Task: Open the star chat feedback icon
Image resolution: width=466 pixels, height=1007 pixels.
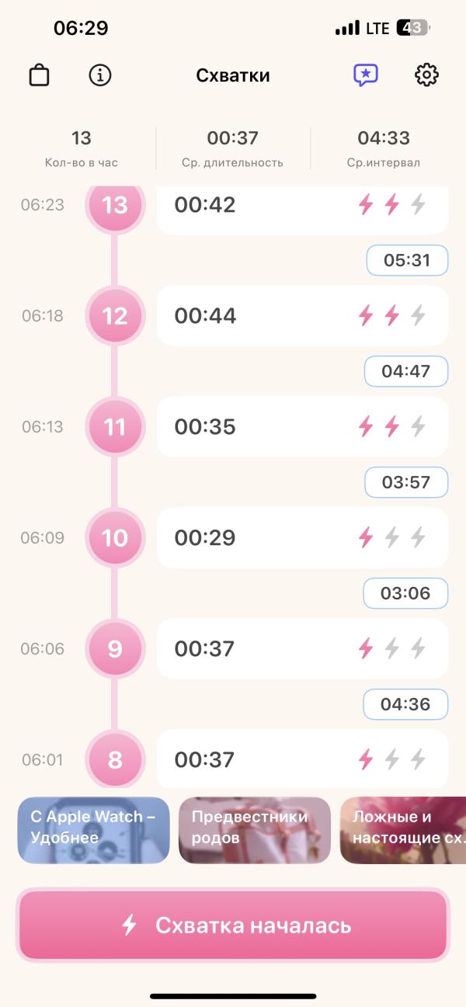Action: click(365, 75)
